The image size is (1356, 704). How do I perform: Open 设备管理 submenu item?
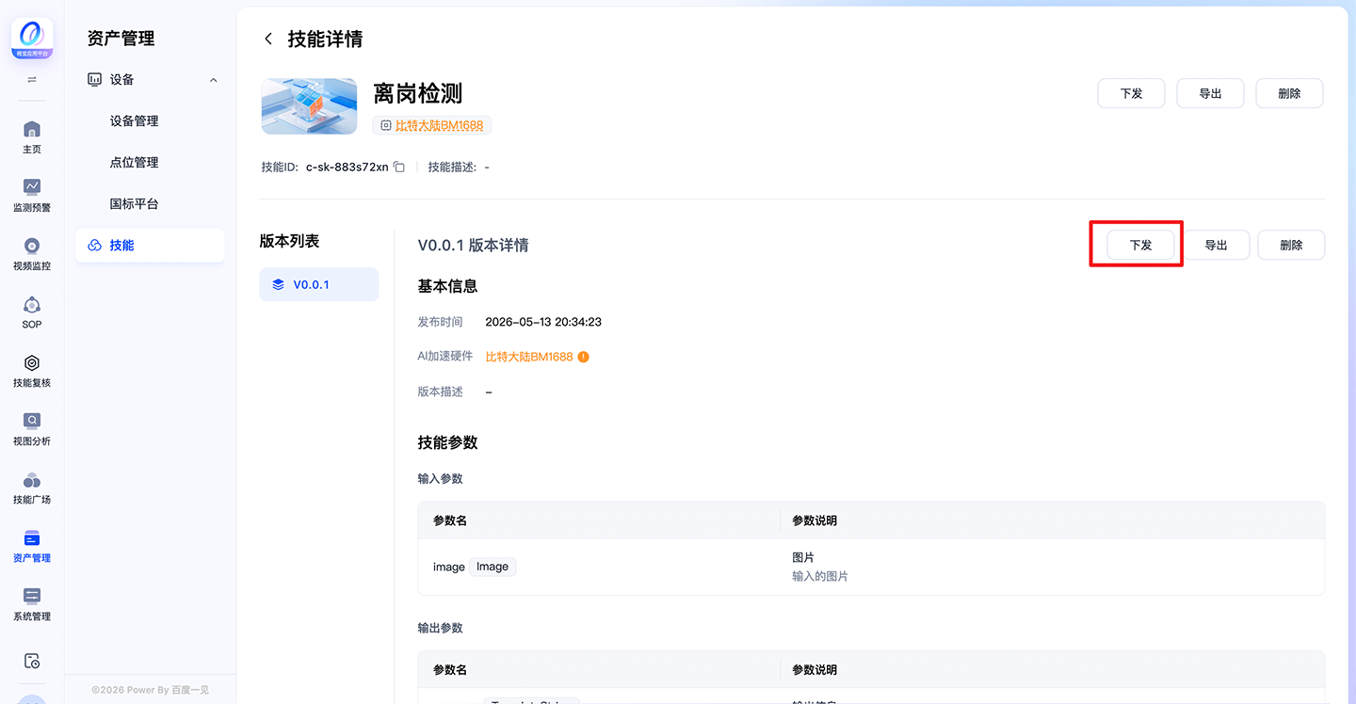click(134, 121)
